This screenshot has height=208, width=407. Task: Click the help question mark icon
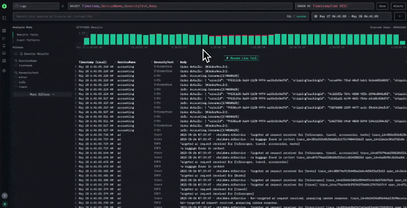point(4,196)
